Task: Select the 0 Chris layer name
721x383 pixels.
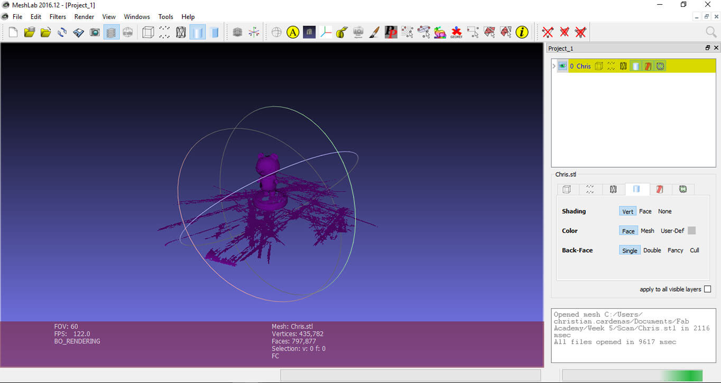Action: (580, 66)
